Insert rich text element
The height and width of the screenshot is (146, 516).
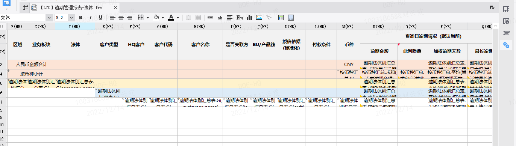(230, 18)
